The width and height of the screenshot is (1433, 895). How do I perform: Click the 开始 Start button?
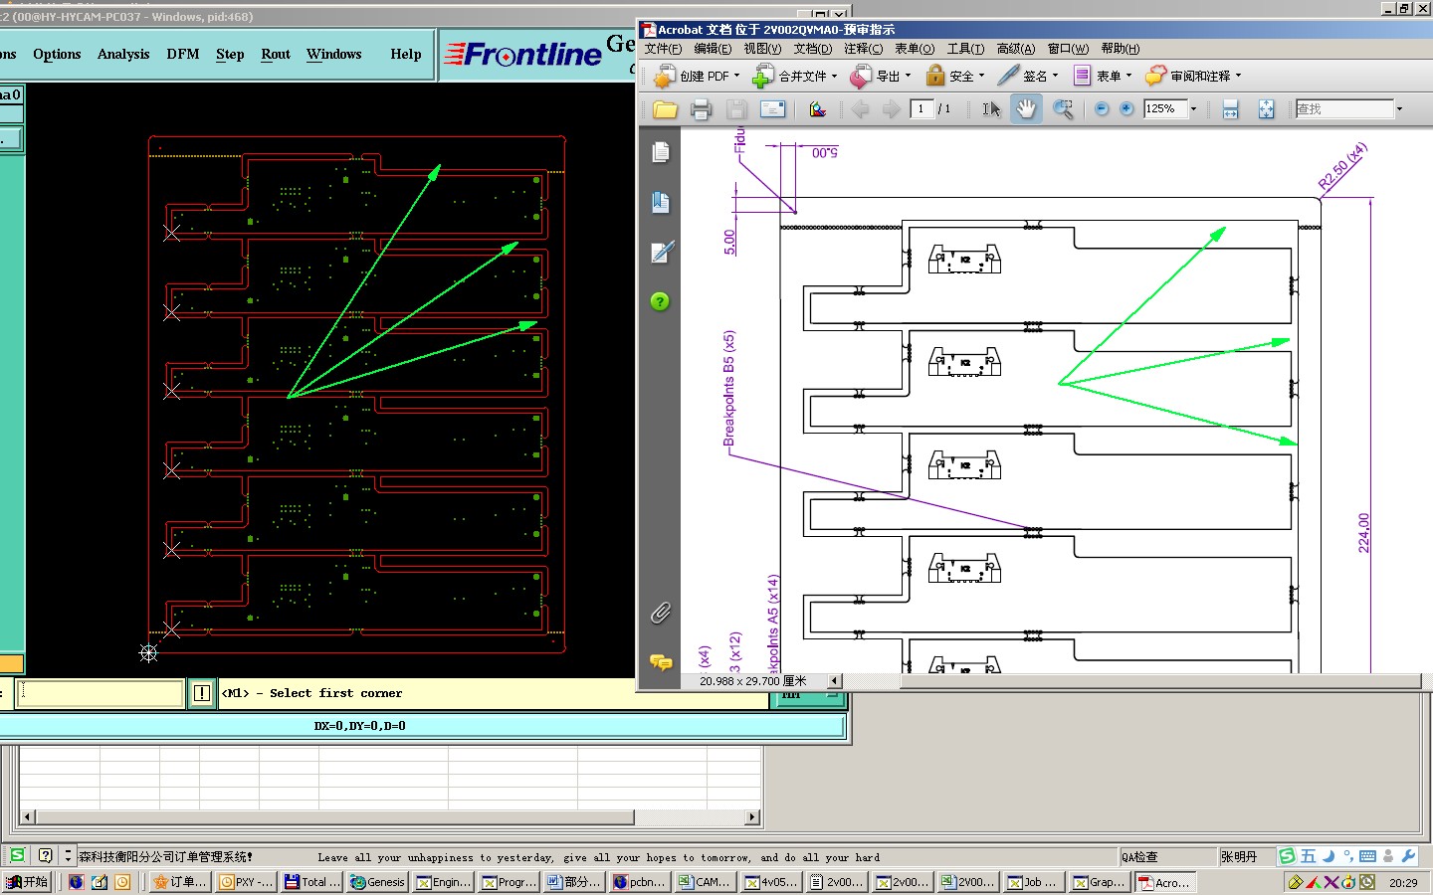(27, 882)
